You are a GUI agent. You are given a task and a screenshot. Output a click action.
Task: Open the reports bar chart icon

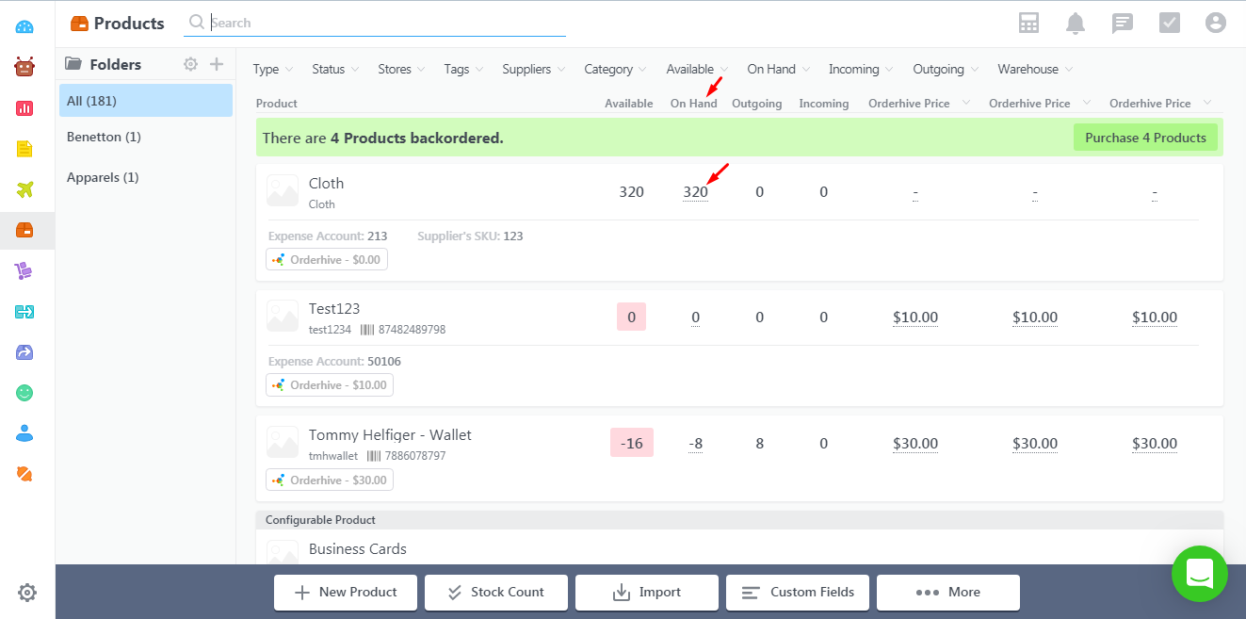pos(25,107)
